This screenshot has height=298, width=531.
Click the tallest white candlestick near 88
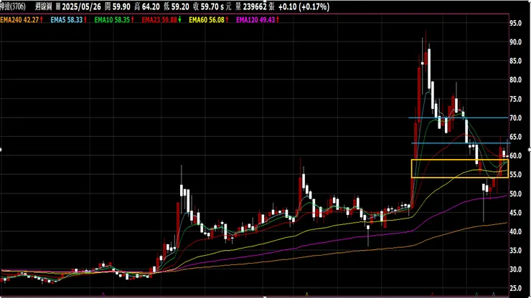pos(429,69)
